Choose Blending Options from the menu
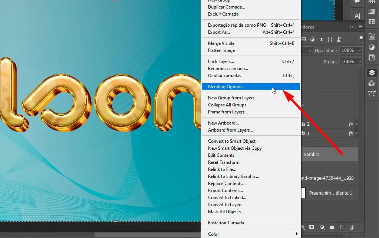 [227, 87]
